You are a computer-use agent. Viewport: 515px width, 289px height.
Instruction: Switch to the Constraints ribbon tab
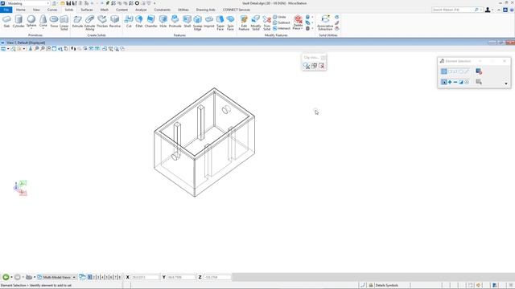(163, 10)
